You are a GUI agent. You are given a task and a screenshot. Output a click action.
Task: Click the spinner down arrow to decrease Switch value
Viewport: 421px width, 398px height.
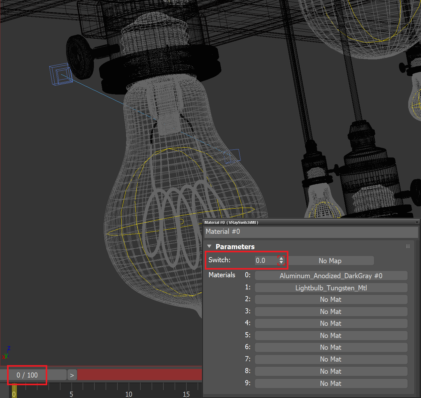(x=281, y=263)
